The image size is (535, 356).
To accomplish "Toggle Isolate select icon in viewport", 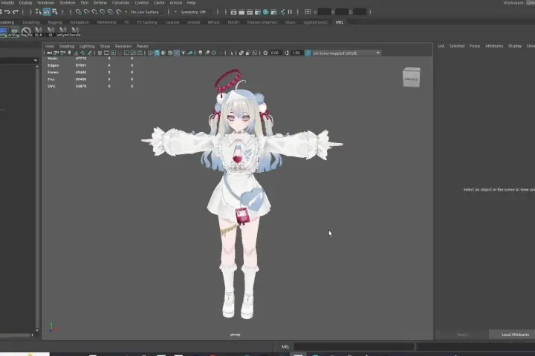I will point(231,53).
